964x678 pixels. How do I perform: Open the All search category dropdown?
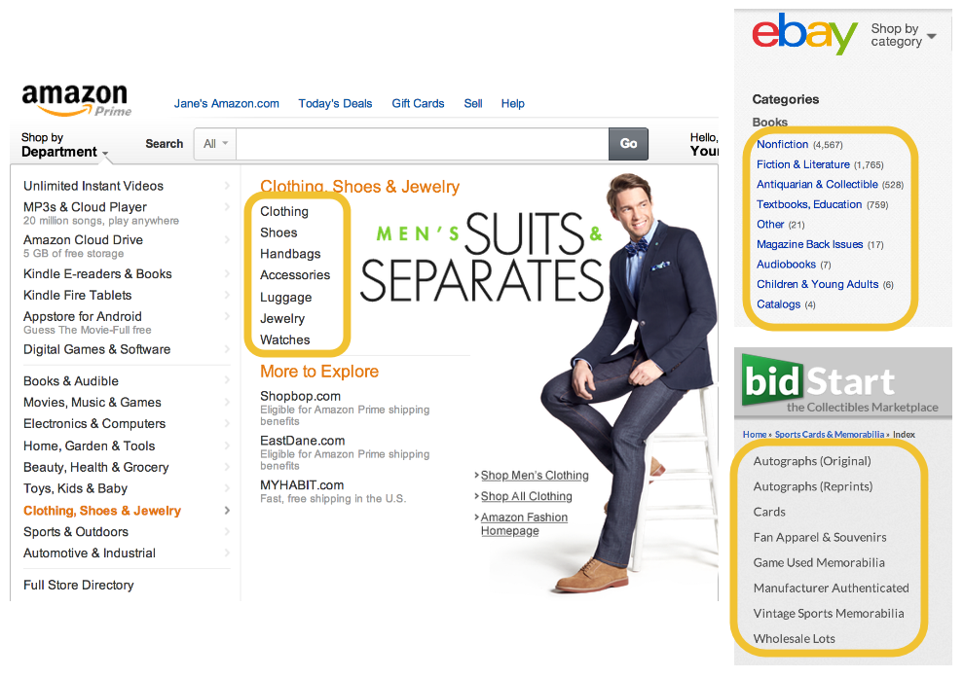pyautogui.click(x=215, y=144)
